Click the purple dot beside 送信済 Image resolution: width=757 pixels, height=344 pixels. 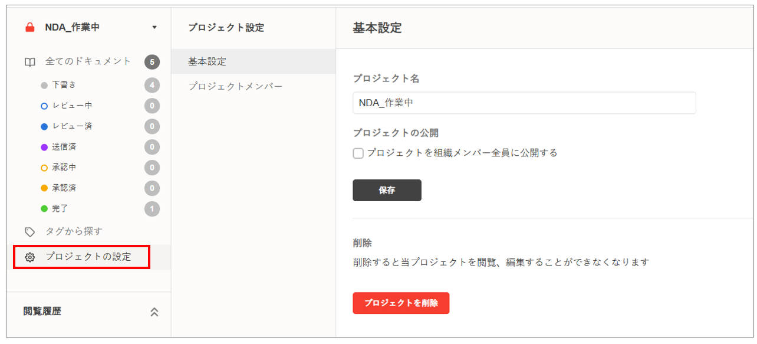(44, 147)
